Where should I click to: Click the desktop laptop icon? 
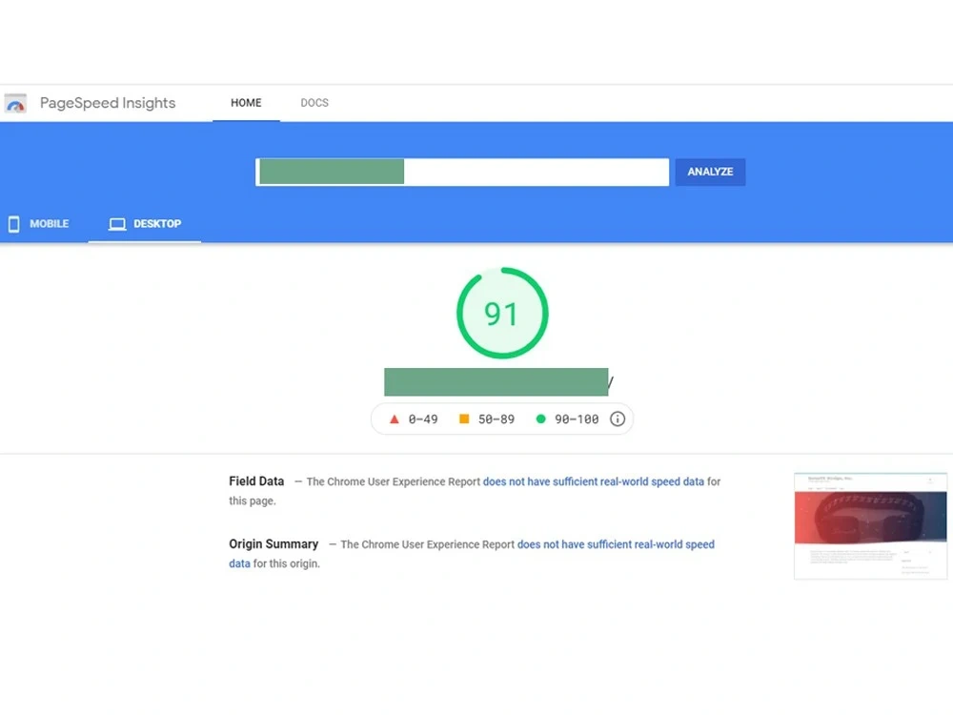click(117, 224)
